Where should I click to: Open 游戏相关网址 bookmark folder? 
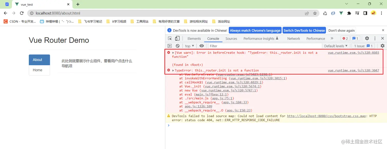pos(196,22)
